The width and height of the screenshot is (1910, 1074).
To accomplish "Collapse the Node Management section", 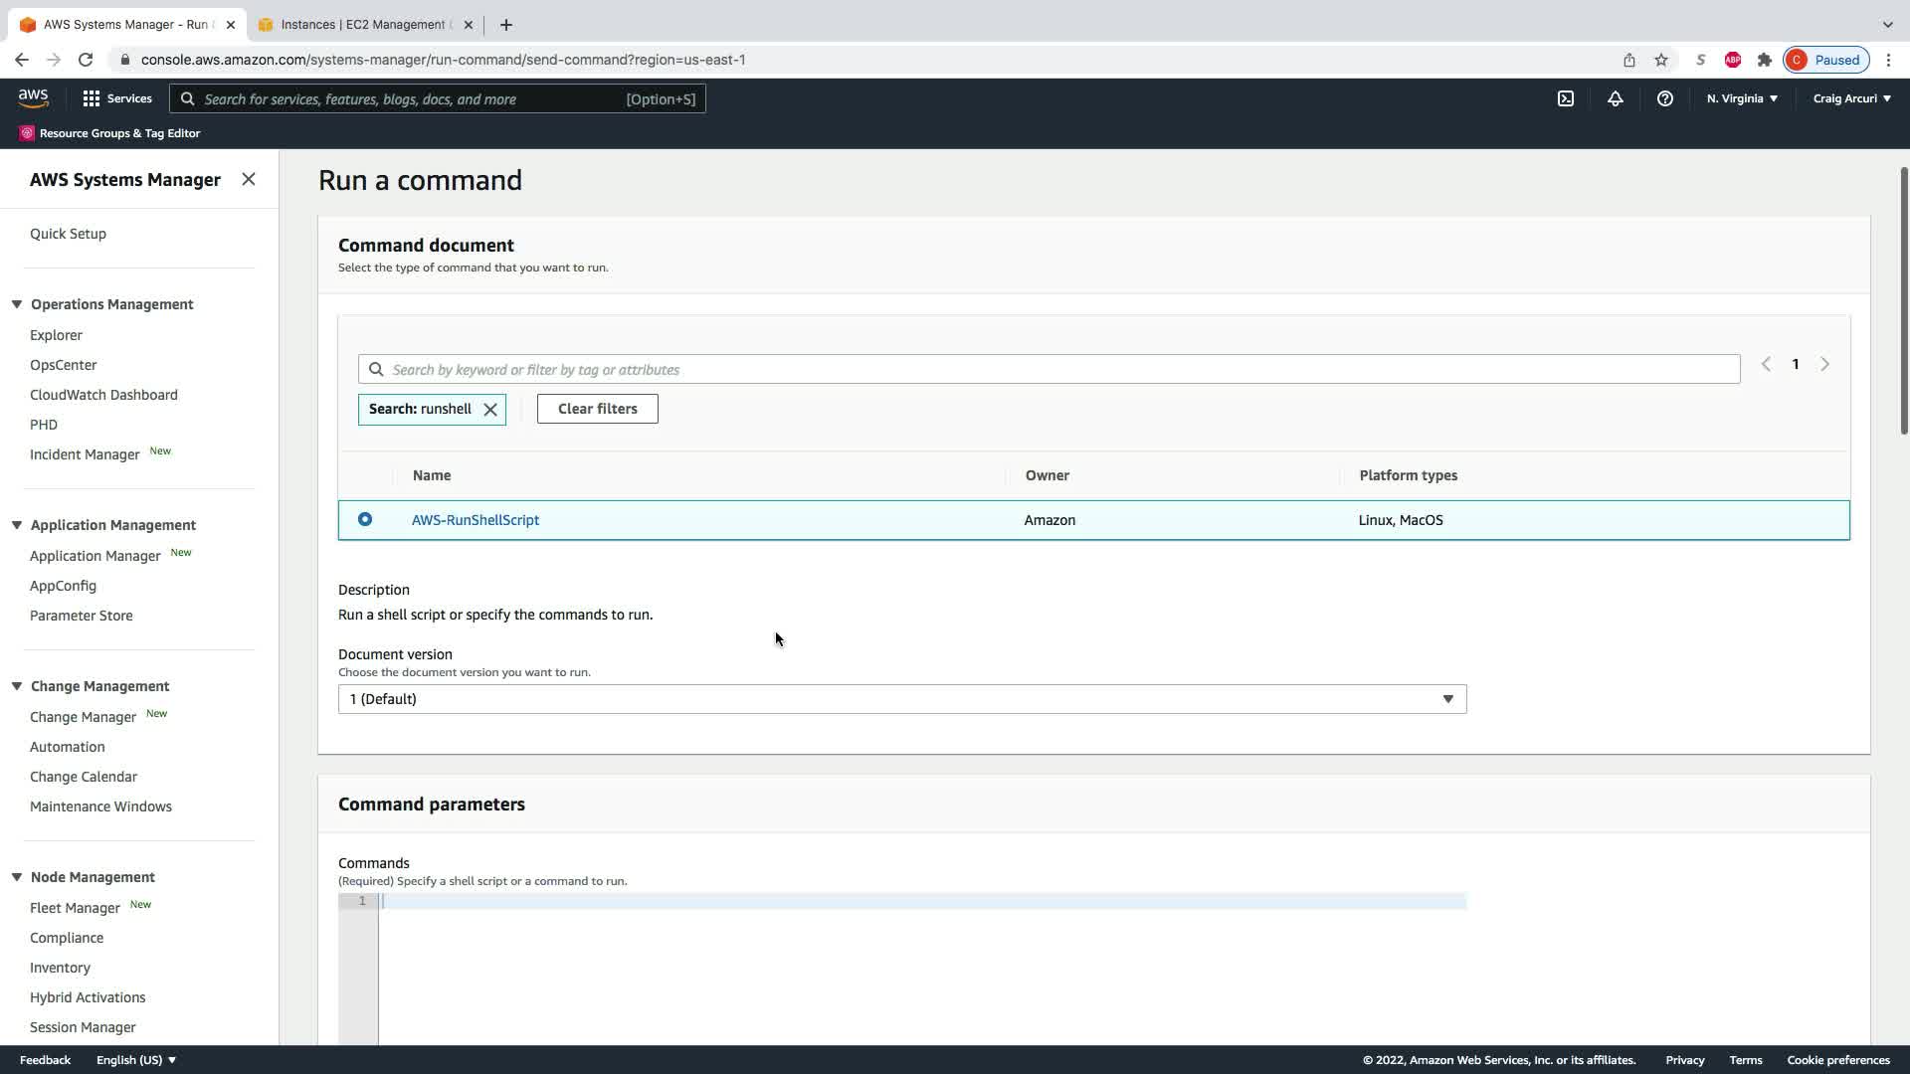I will (17, 877).
